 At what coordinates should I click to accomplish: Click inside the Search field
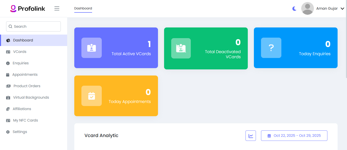pyautogui.click(x=33, y=26)
